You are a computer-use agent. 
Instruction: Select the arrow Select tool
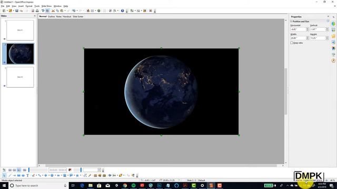4,175
